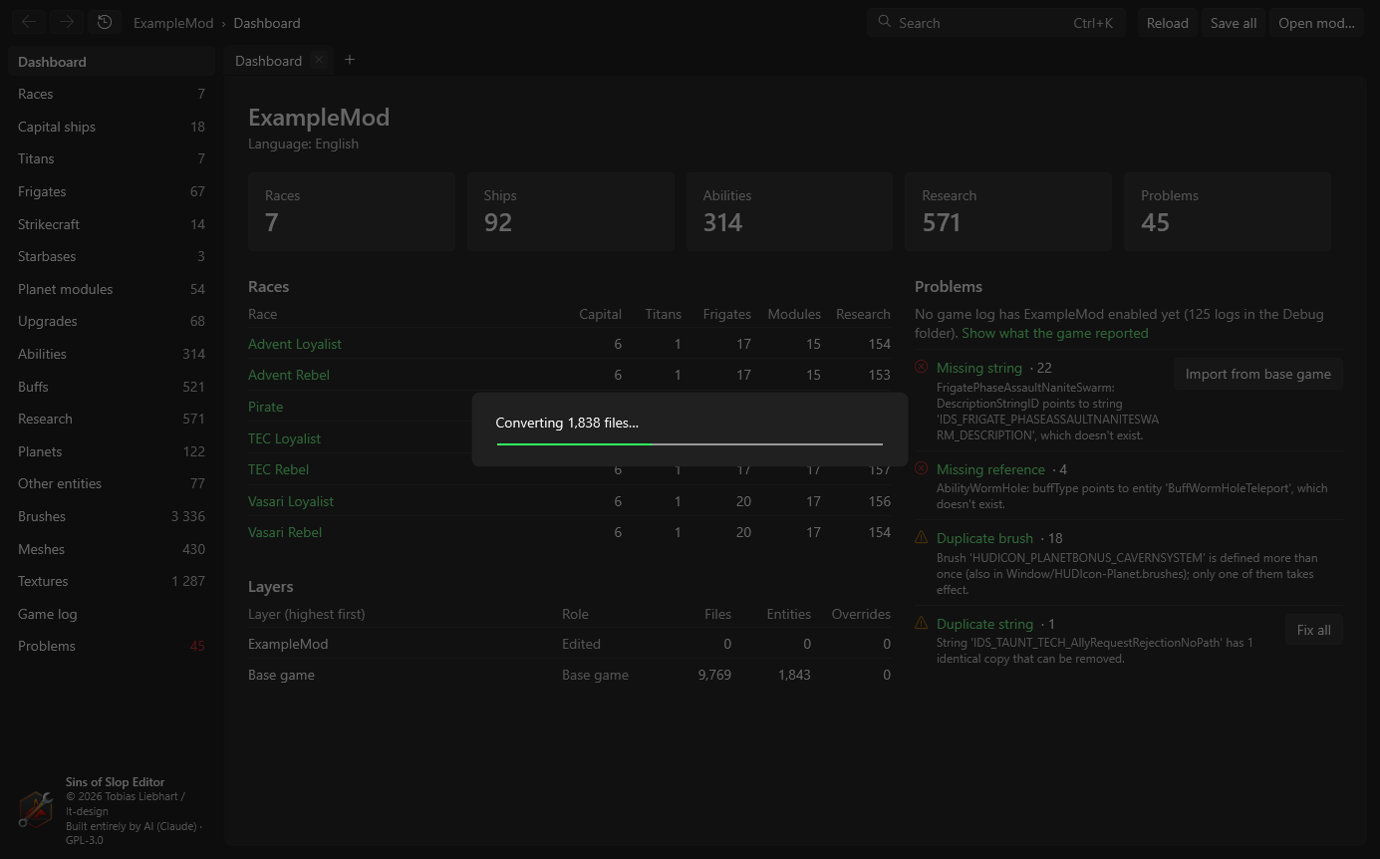Select Strikecraft in the sidebar

pyautogui.click(x=112, y=224)
